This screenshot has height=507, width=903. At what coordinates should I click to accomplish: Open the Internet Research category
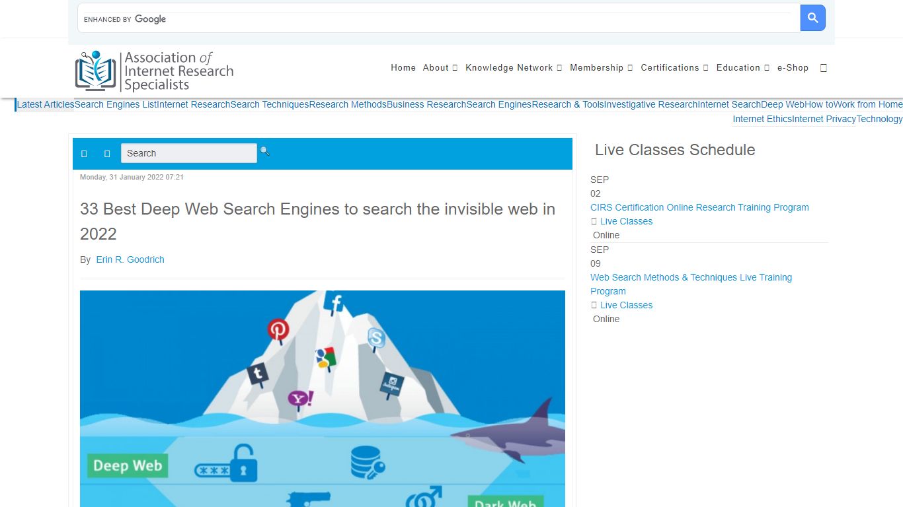coord(194,104)
